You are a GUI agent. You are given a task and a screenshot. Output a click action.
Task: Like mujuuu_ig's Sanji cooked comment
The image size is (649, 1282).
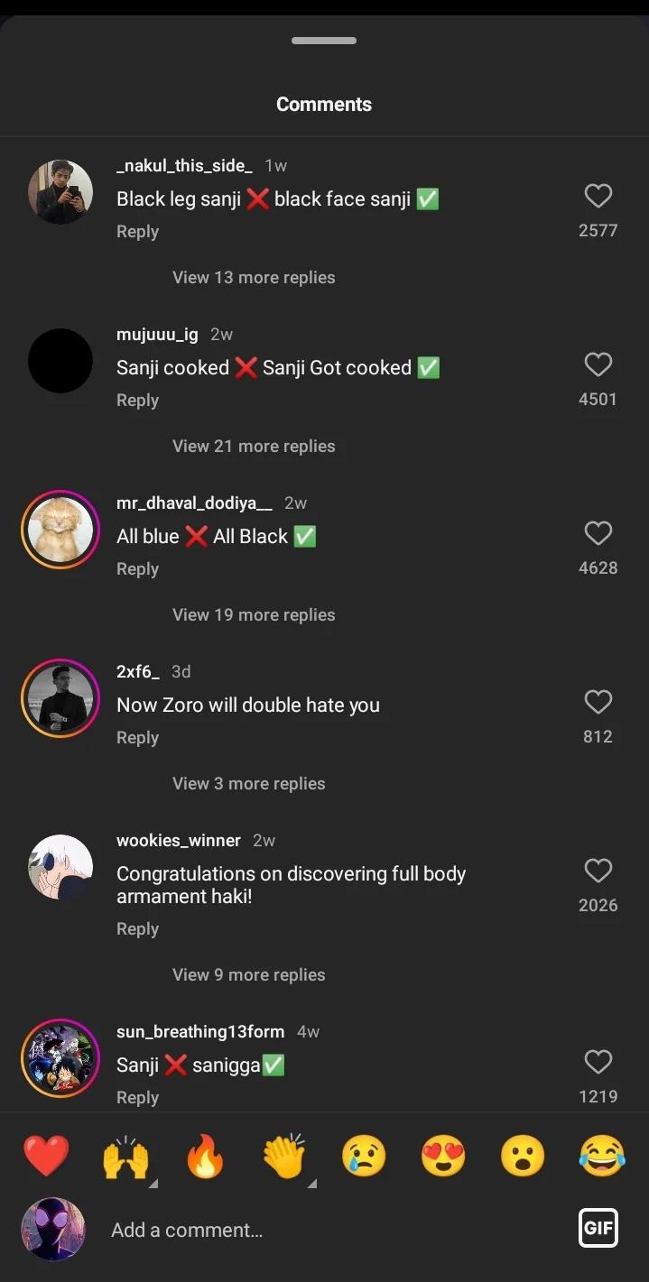click(598, 364)
